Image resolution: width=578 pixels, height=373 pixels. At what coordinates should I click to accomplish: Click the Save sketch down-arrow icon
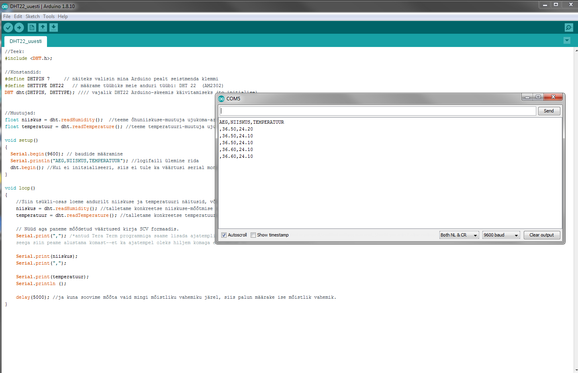coord(53,27)
